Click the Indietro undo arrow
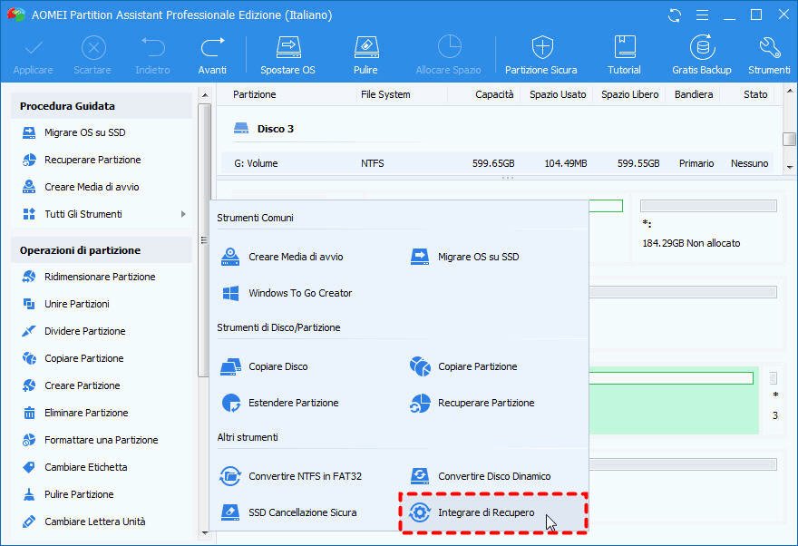 point(152,48)
